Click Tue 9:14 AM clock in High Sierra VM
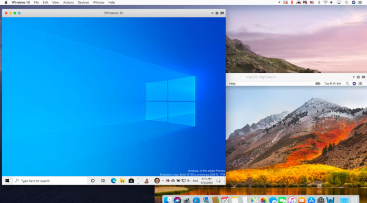The width and height of the screenshot is (367, 203). click(332, 84)
